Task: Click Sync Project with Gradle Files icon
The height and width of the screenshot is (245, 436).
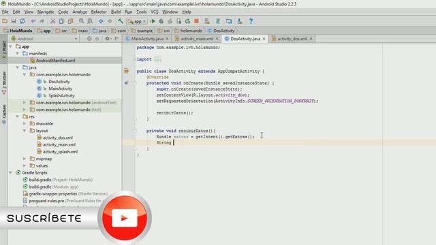Action: coord(218,21)
